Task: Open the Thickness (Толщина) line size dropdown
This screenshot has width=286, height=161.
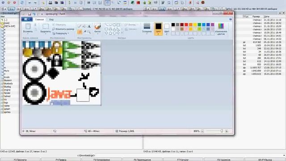Action: tap(147, 29)
